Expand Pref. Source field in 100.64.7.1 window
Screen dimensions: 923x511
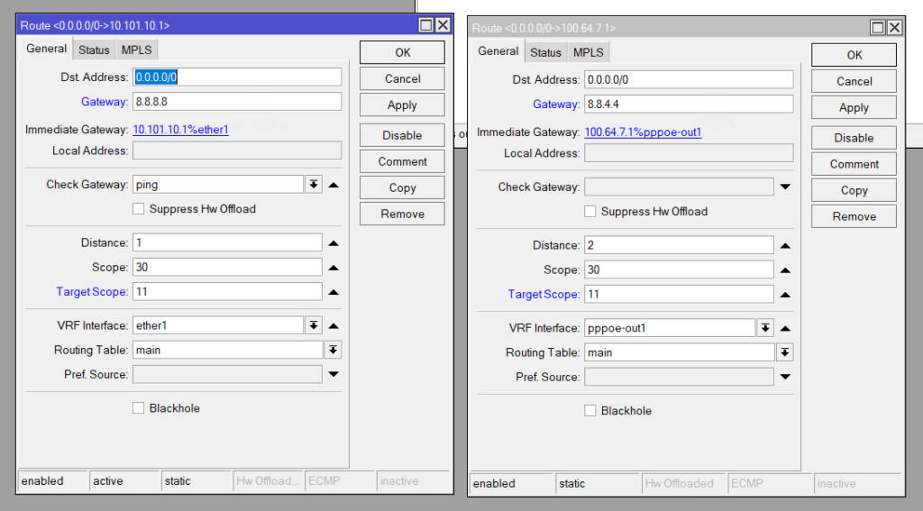785,377
